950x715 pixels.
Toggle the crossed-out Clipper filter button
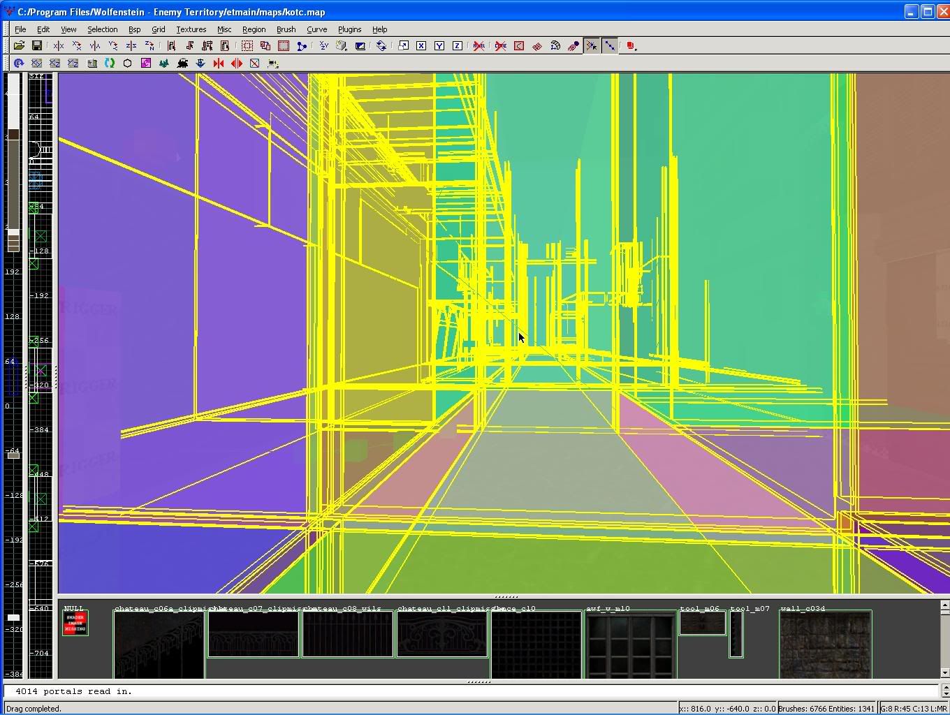pos(501,46)
